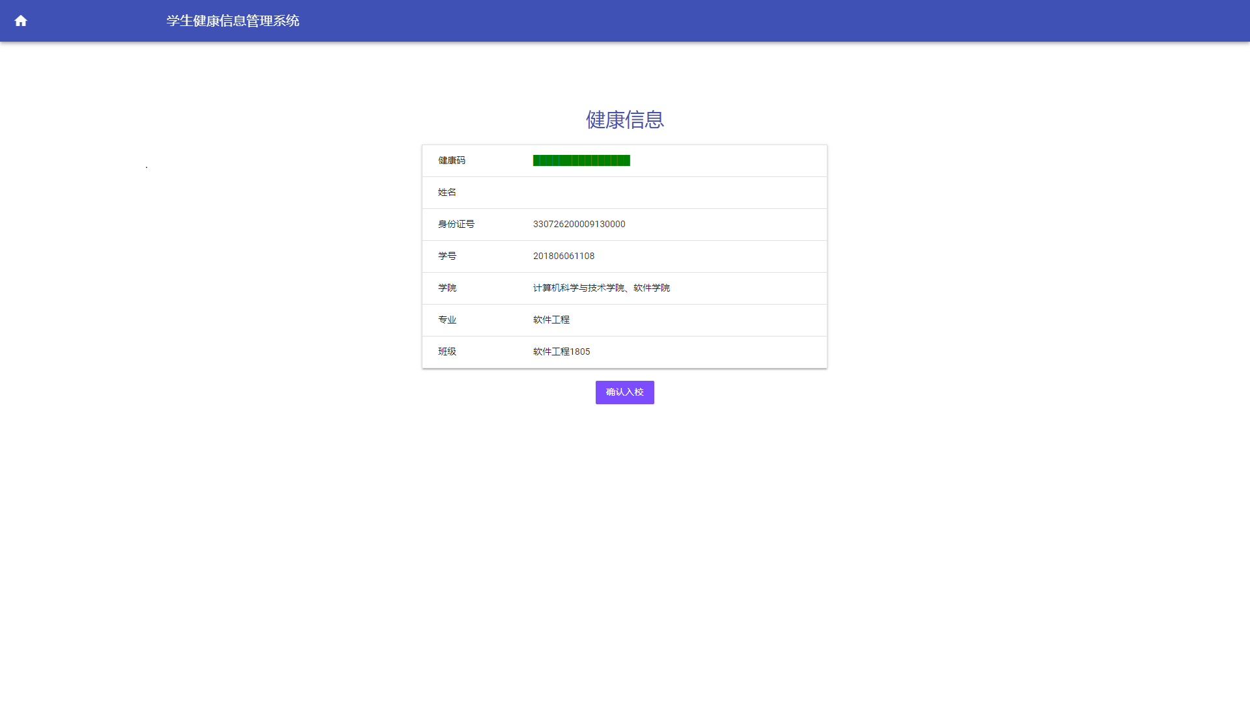Click the green health code bar
This screenshot has height=703, width=1250.
581,161
